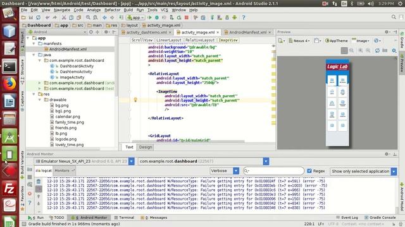Image resolution: width=405 pixels, height=227 pixels.
Task: Click the Synchronize refresh toolbar icon
Action: pyautogui.click(x=38, y=18)
